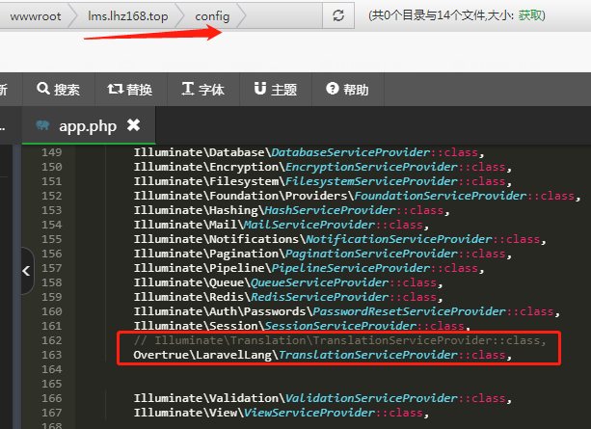This screenshot has height=429, width=591.
Task: Click the Overtrue LaravelLang TranslationServiceProvider line
Action: pyautogui.click(x=323, y=355)
